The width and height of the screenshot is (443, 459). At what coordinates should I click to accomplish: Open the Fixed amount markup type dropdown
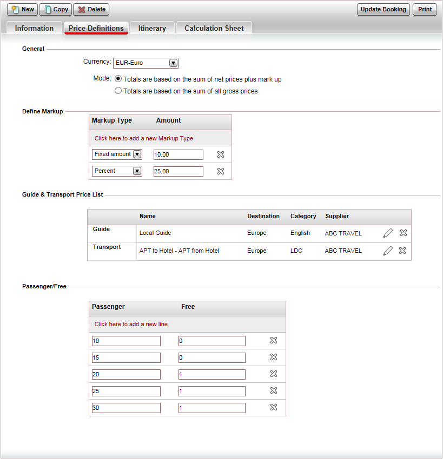[117, 154]
